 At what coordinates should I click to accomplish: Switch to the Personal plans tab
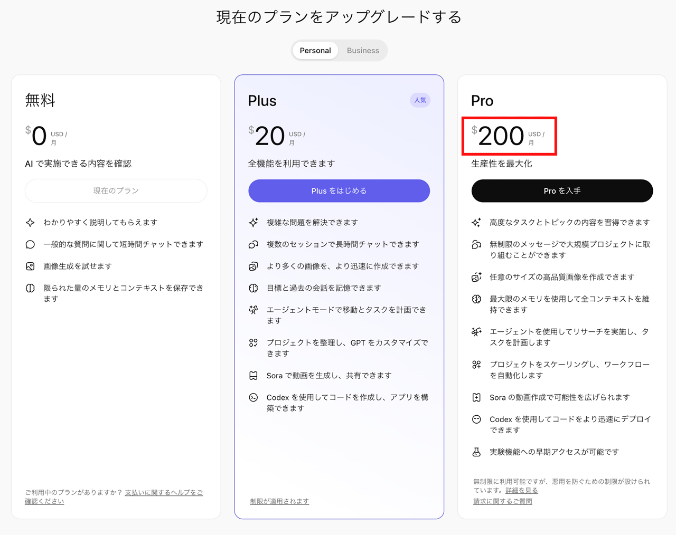315,51
